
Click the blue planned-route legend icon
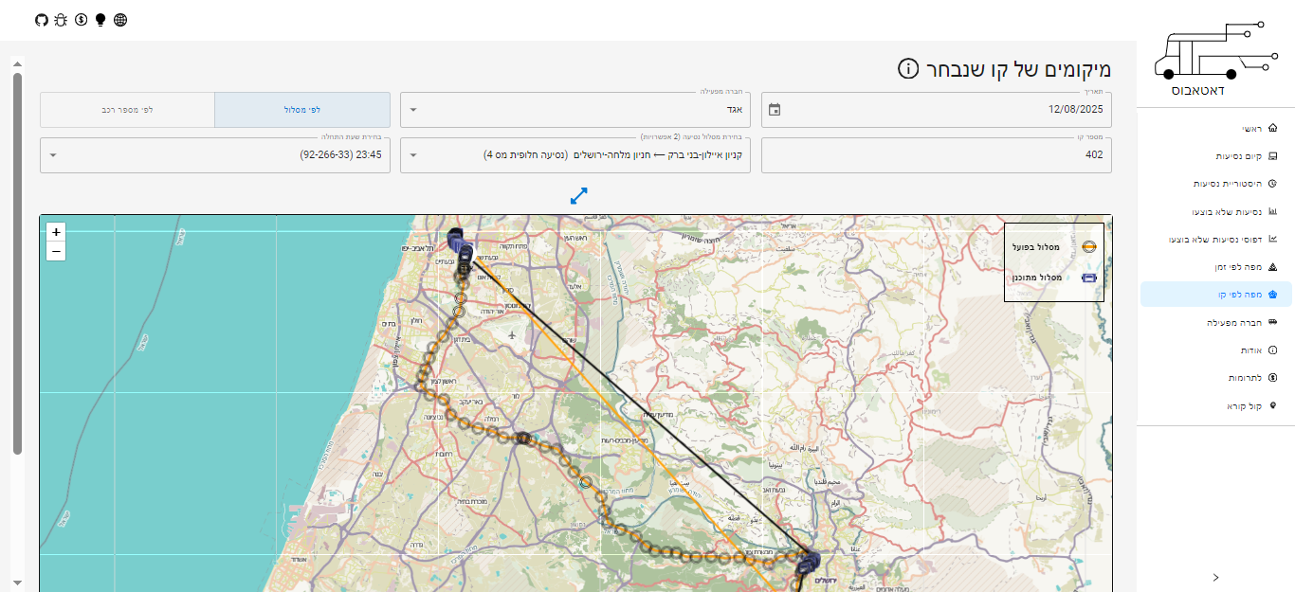click(1089, 278)
